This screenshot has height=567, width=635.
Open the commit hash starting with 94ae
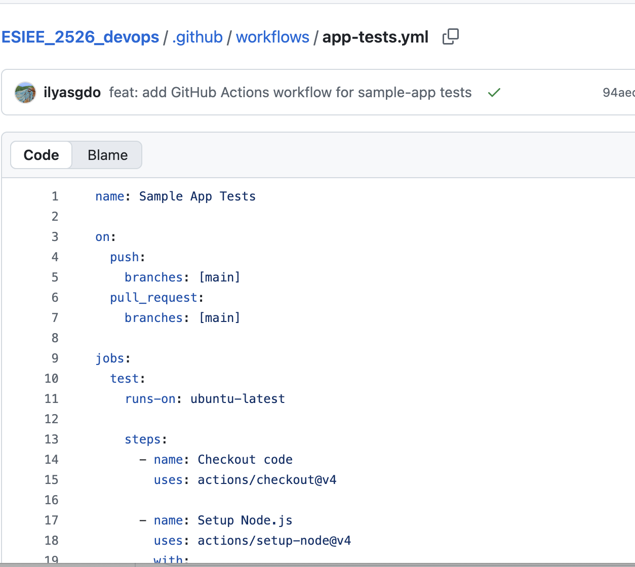click(x=618, y=93)
